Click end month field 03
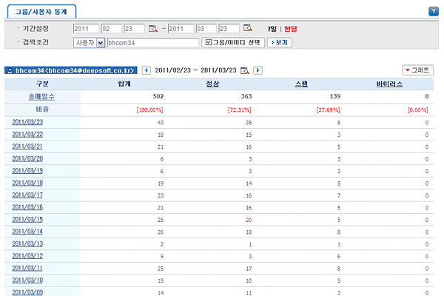444x296 pixels. point(206,29)
